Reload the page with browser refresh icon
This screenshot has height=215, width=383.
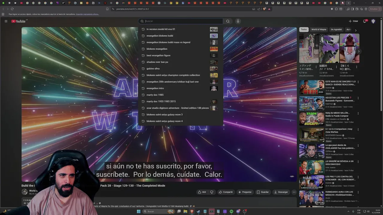tap(12, 9)
